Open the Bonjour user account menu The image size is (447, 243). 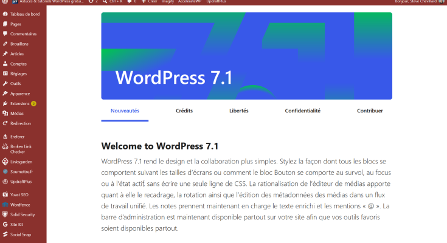click(x=419, y=1)
